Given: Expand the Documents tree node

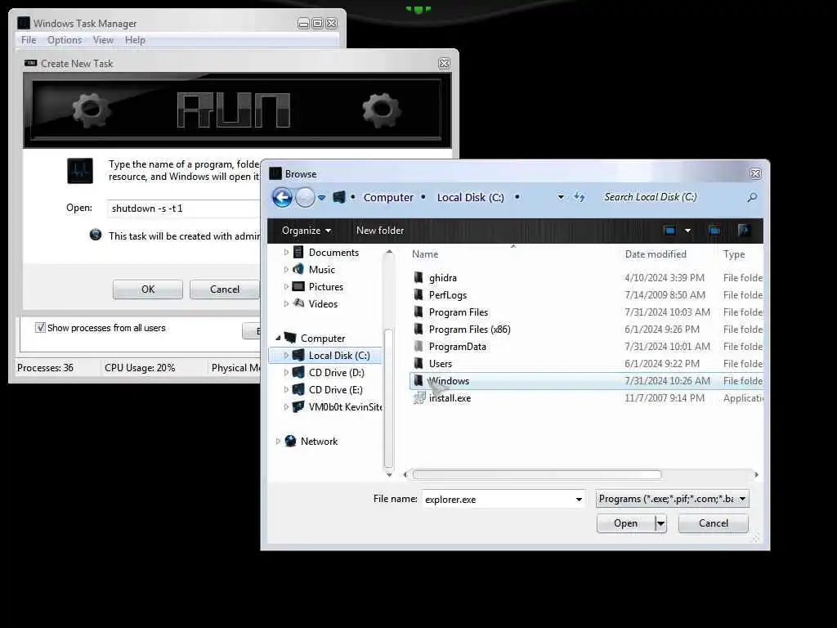Looking at the screenshot, I should coord(286,252).
